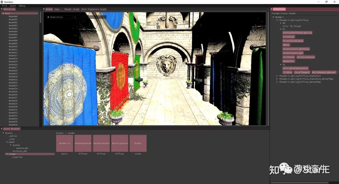Collapse the Hierarchy panel using its triangle icon
The width and height of the screenshot is (339, 184).
(x=2, y=9)
